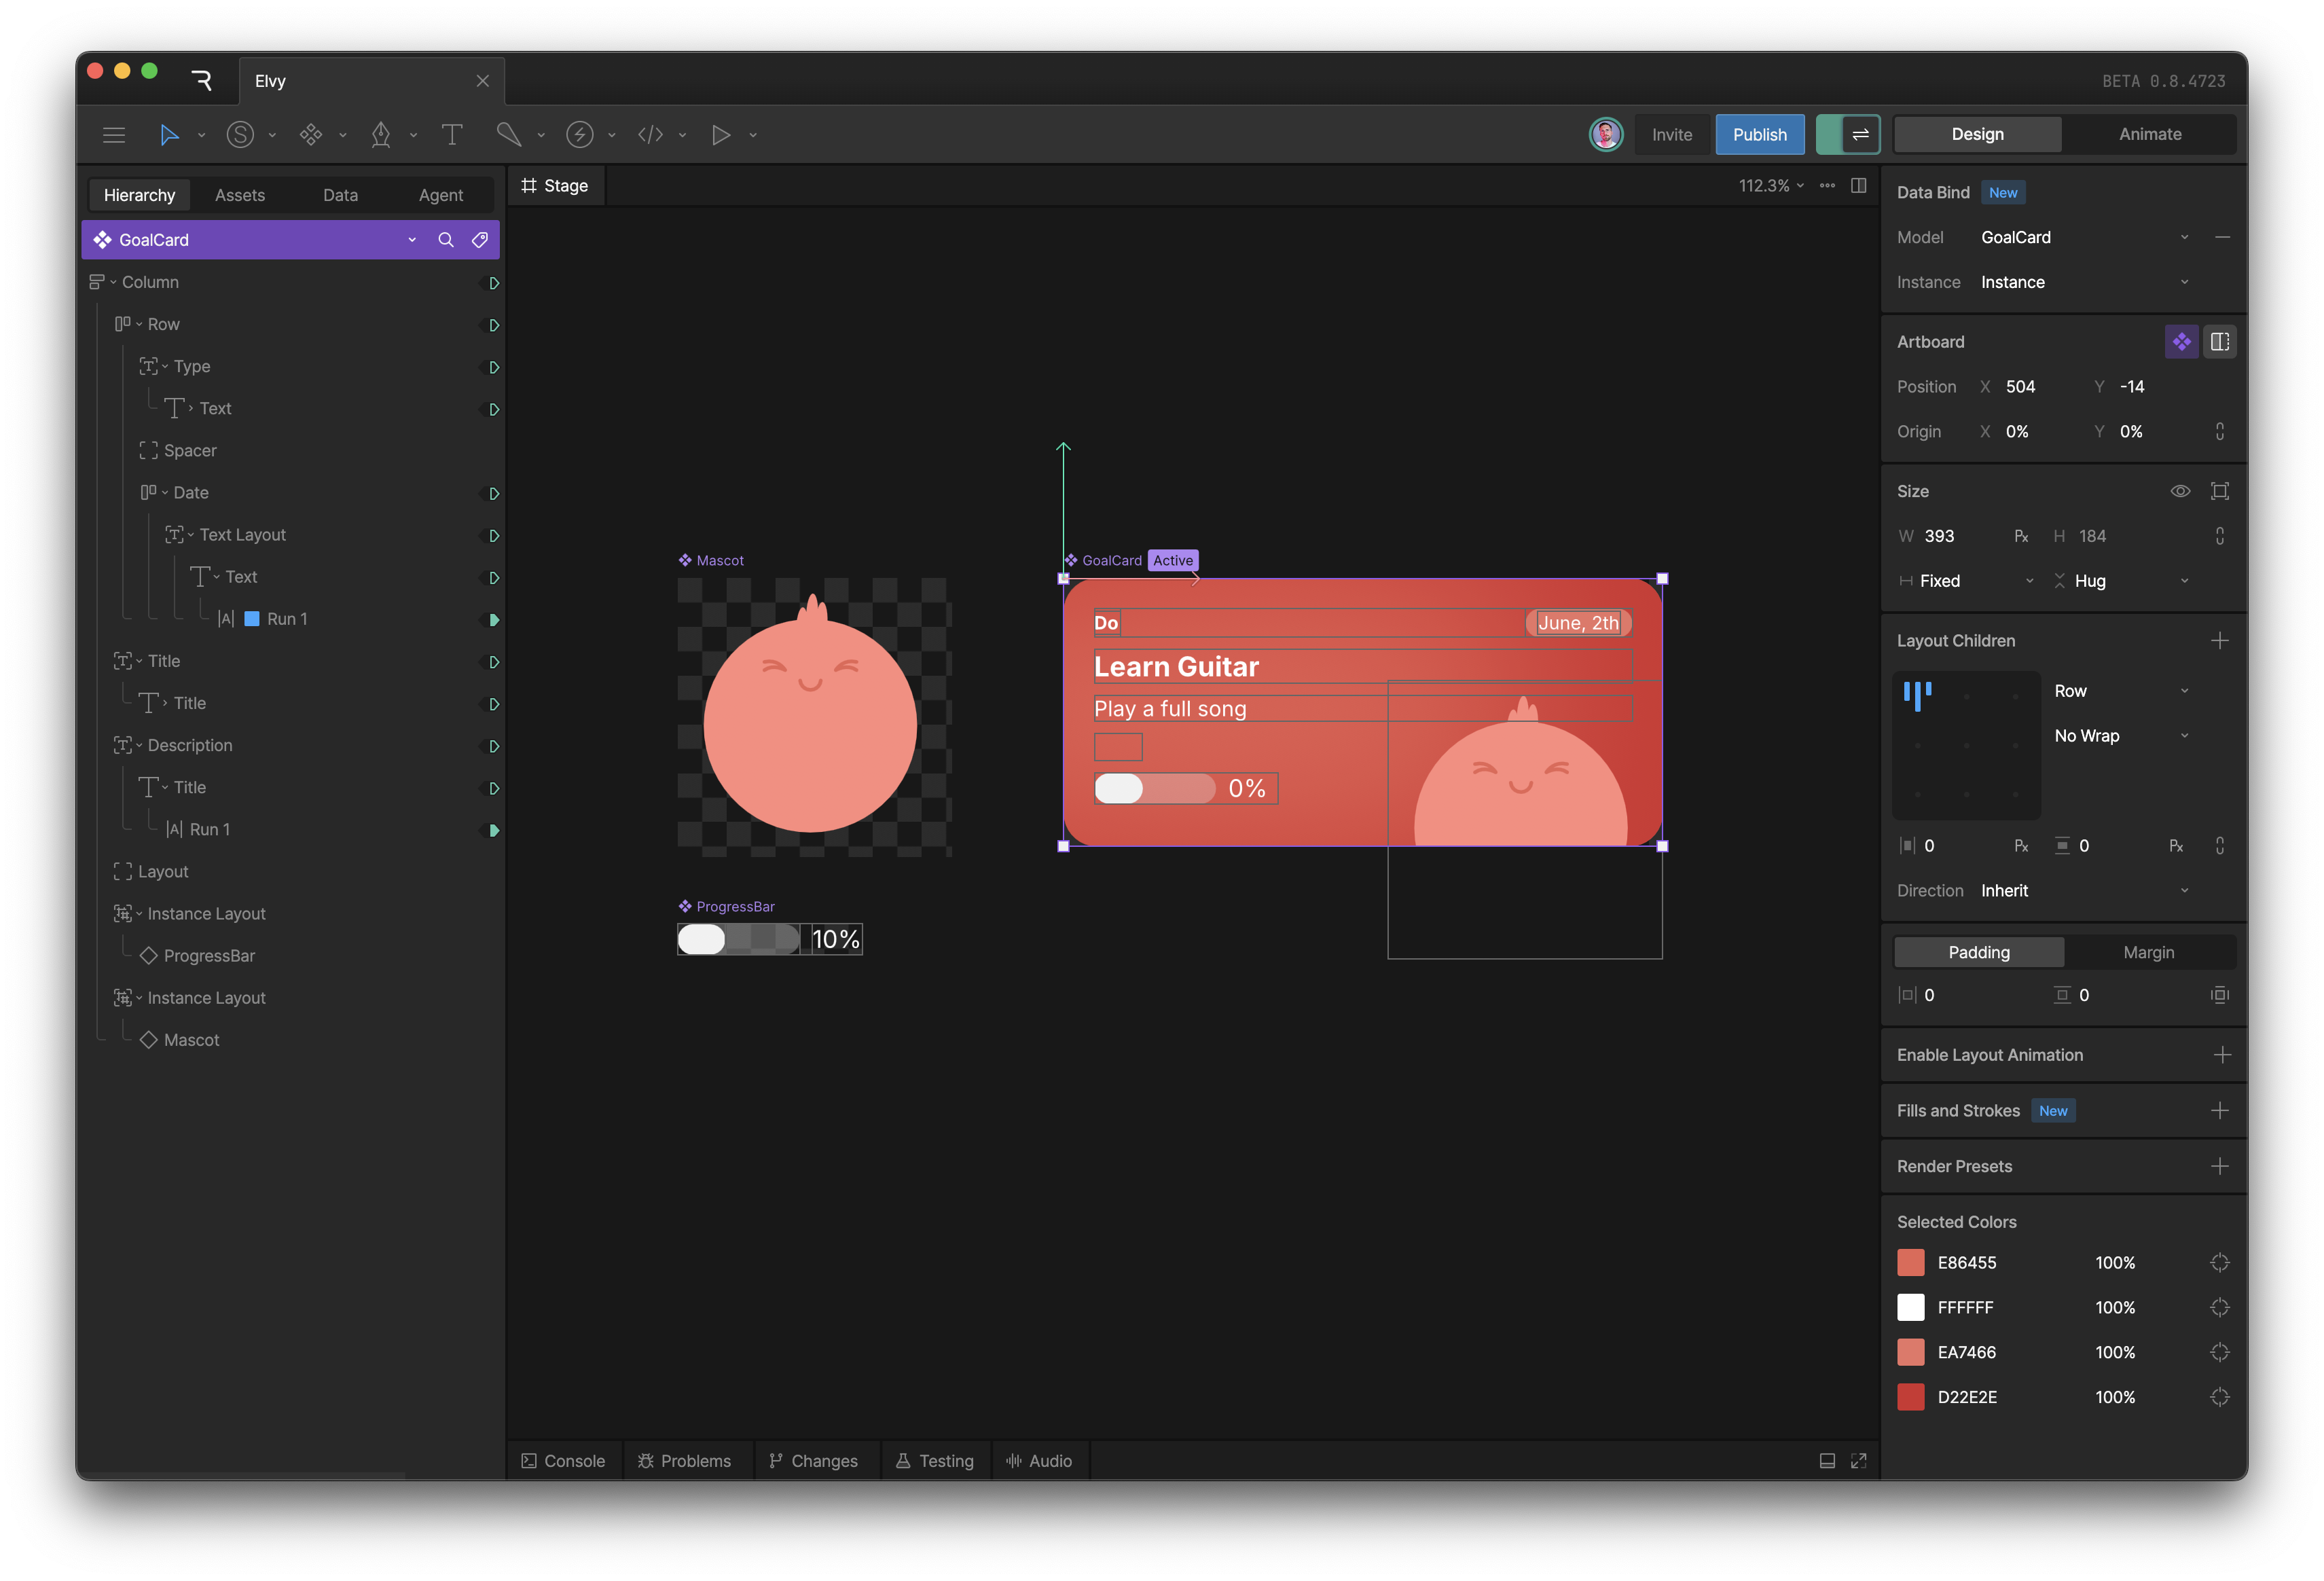This screenshot has height=1581, width=2324.
Task: Toggle the origin link lock icon
Action: (2220, 432)
